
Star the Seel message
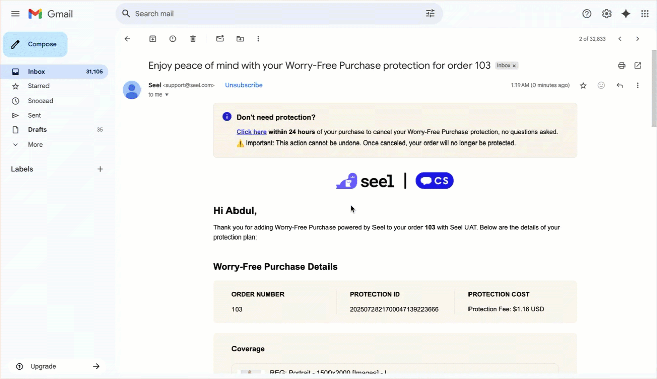[583, 86]
